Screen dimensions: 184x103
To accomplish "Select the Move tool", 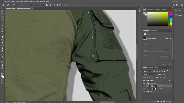I will point(2,11).
